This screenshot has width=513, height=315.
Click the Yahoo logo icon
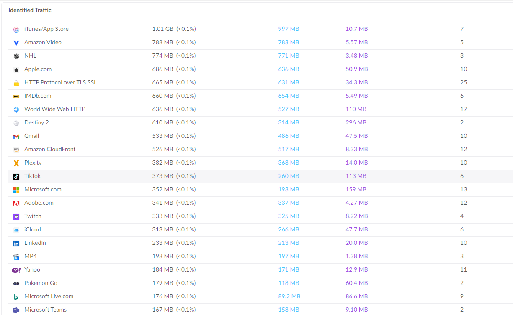(16, 270)
